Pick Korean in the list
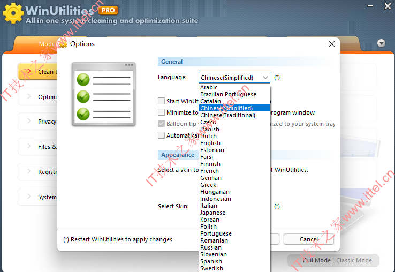 coord(234,220)
